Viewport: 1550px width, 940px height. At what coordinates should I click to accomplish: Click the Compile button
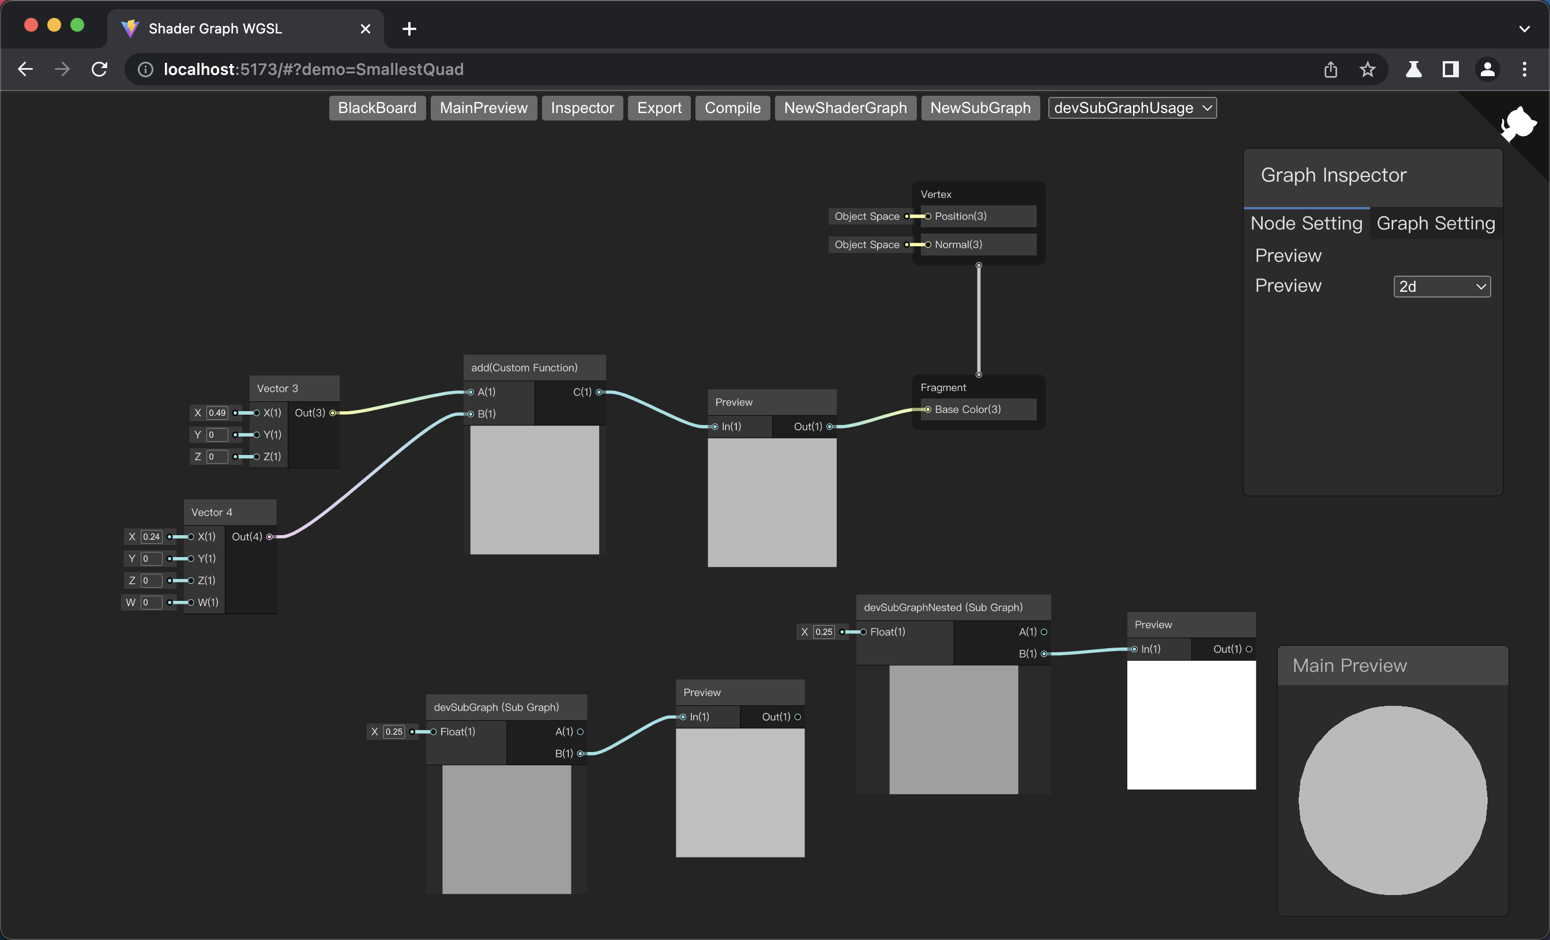pyautogui.click(x=732, y=108)
